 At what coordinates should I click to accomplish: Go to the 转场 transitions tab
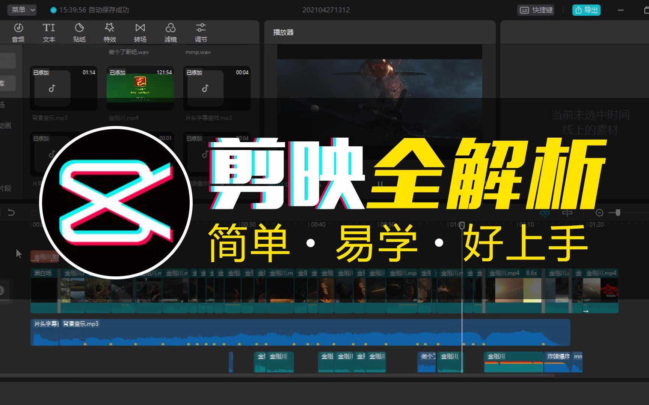140,33
